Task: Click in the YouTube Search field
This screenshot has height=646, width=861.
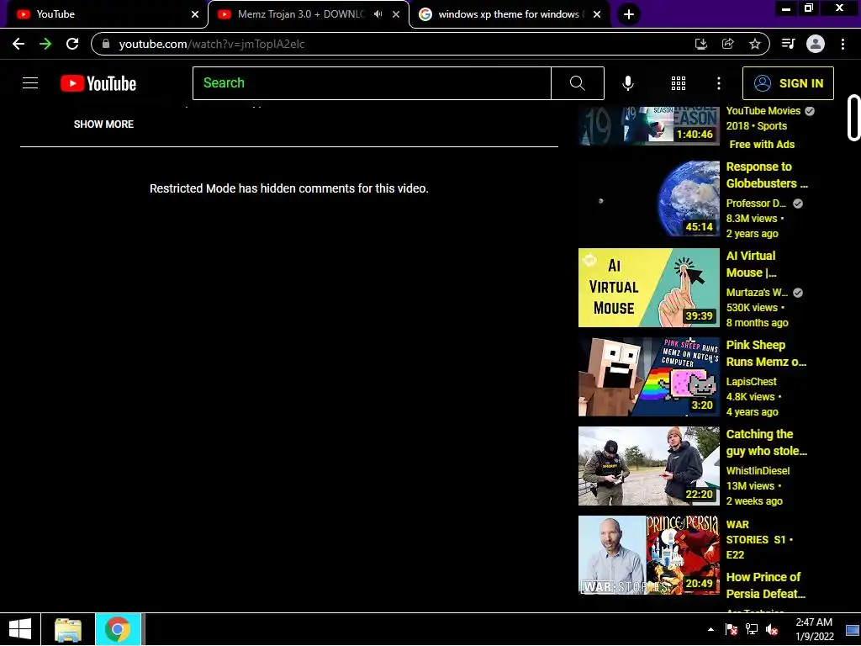Action: [x=372, y=83]
